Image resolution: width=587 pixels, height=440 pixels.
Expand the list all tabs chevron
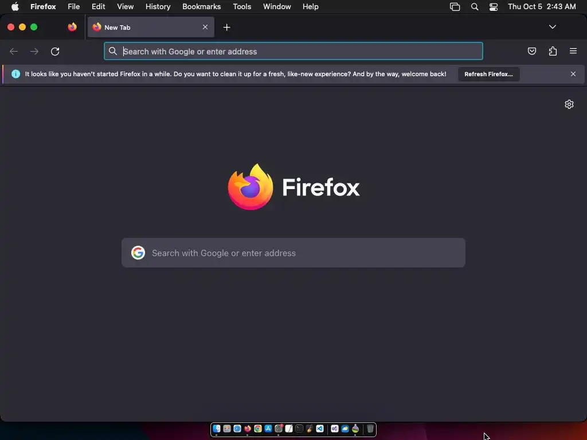pos(552,27)
